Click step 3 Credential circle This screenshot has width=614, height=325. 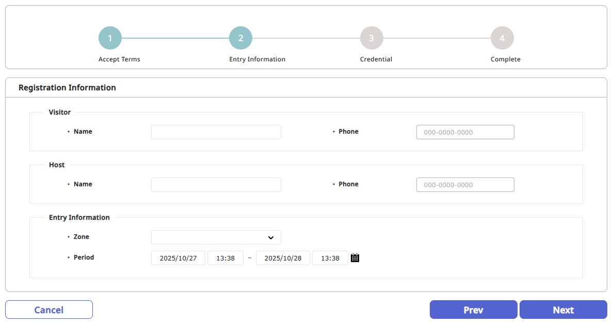coord(371,38)
